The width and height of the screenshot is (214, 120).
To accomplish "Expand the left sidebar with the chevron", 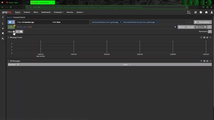I will [x=3, y=17].
